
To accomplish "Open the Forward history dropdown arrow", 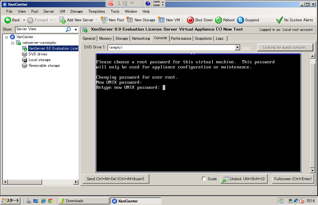I will (52, 20).
